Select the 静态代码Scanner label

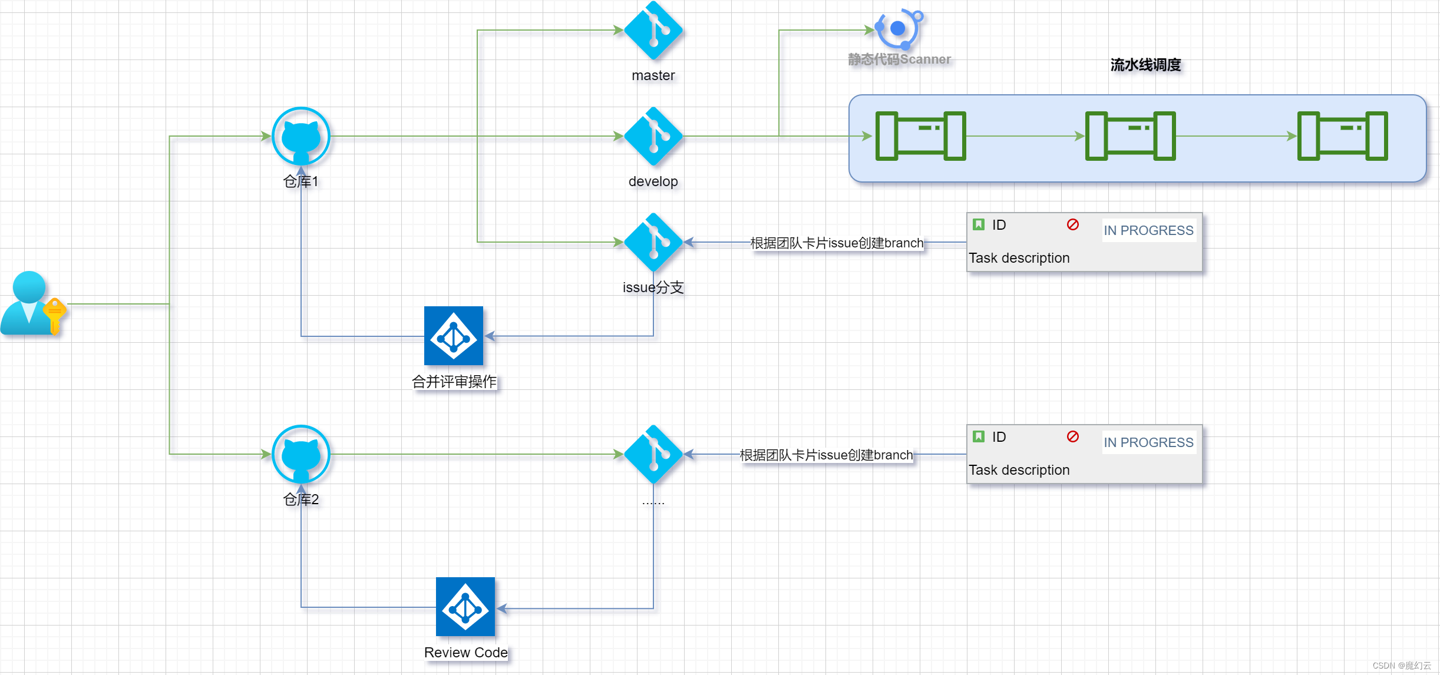(900, 59)
